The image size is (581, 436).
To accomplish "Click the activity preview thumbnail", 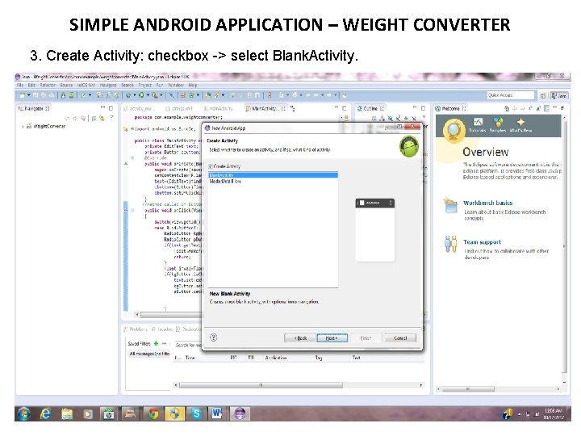I will pos(375,230).
